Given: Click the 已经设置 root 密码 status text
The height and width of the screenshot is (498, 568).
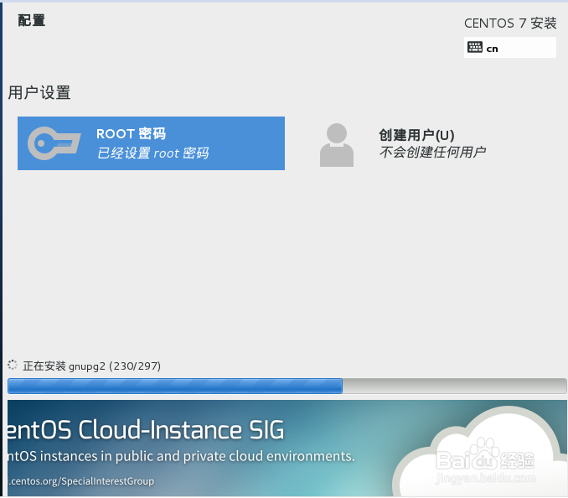Looking at the screenshot, I should [x=152, y=153].
